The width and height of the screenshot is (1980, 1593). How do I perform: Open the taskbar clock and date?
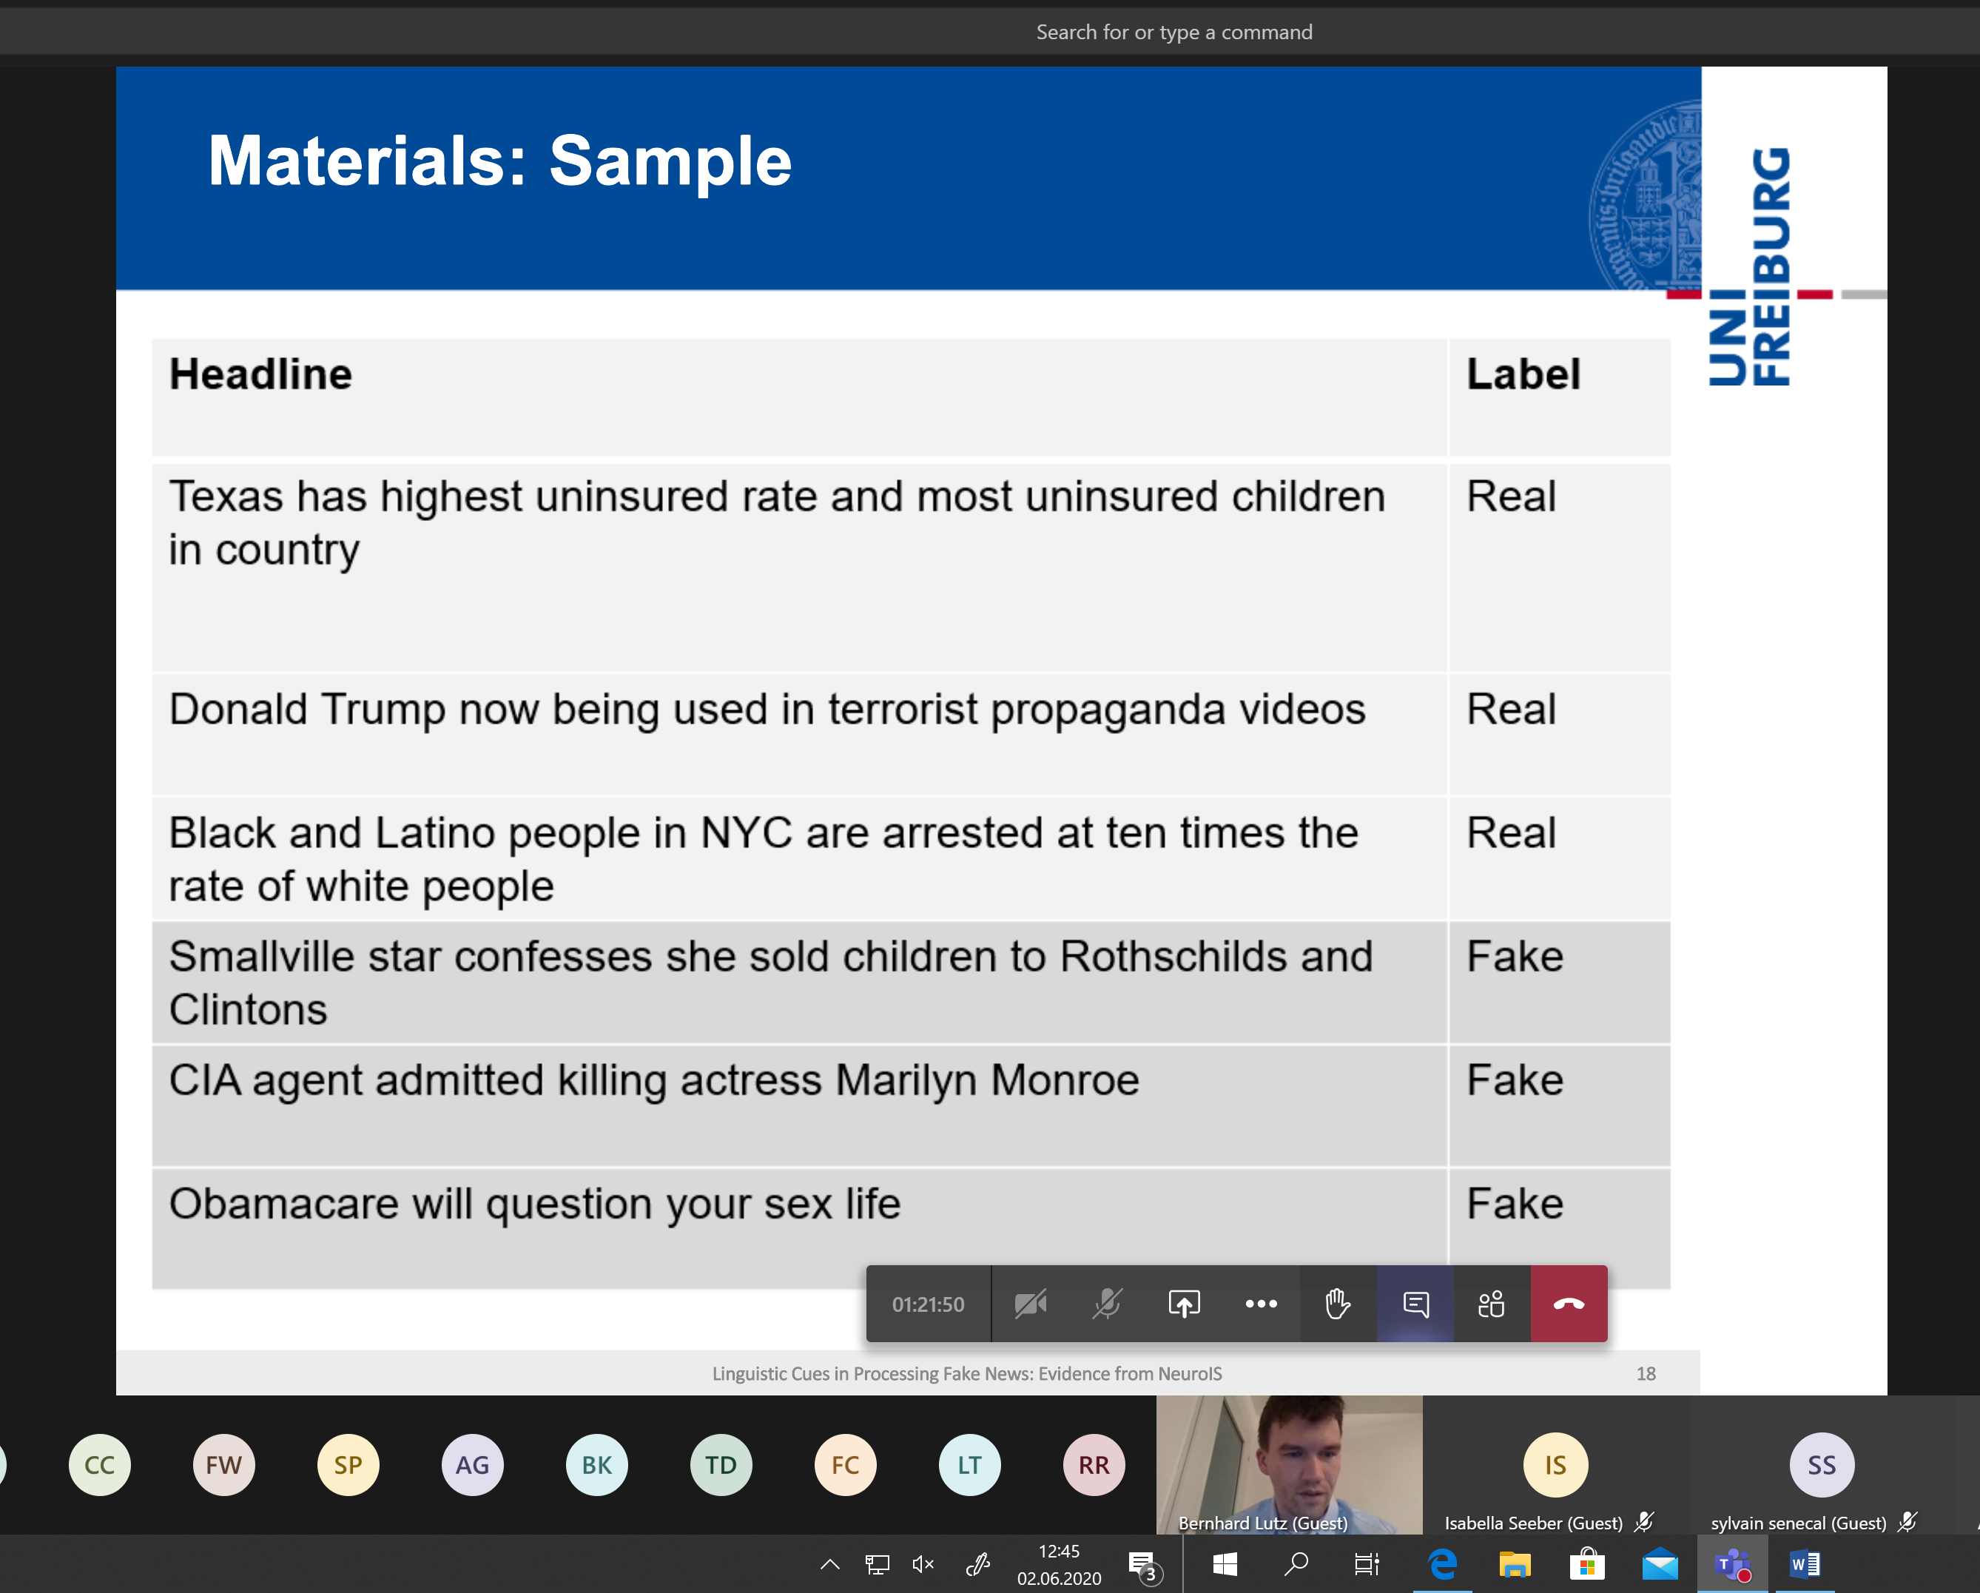click(1059, 1563)
